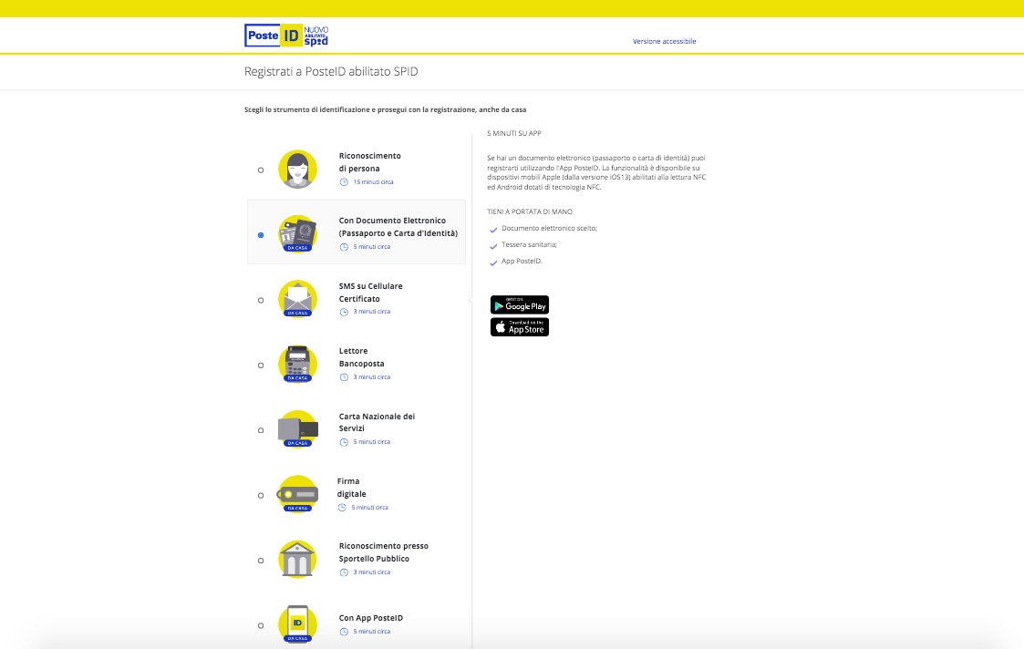Click the Carta Nazionale dei Servizi label
Screen dimensions: 1024x649
tap(377, 422)
